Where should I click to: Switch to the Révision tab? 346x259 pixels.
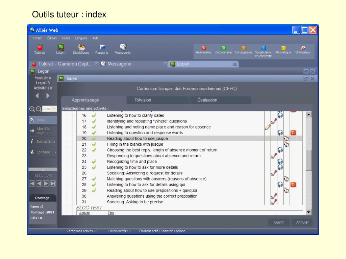(157, 100)
